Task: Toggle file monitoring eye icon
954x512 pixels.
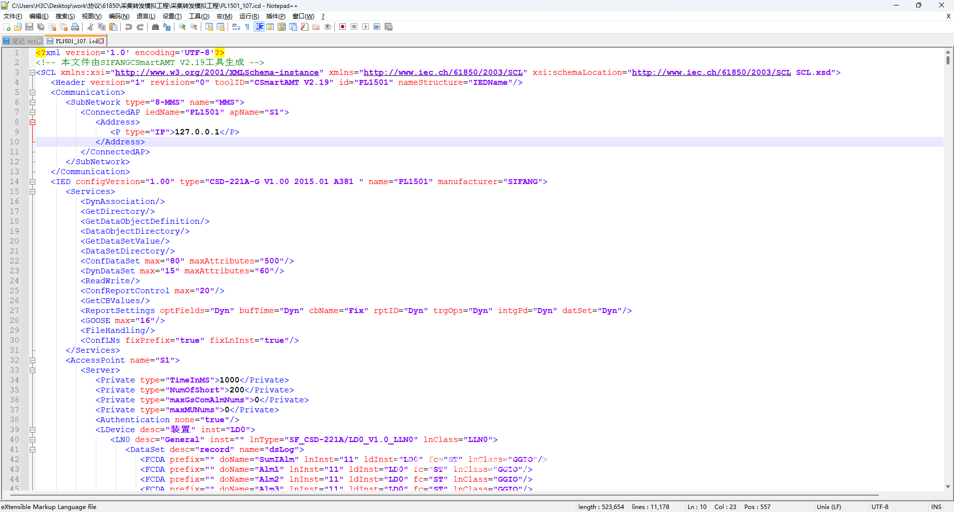Action: 327,27
